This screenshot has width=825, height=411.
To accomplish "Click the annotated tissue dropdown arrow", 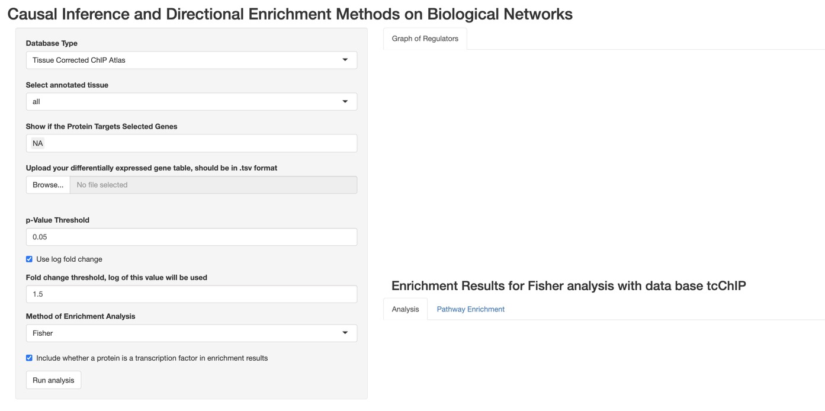I will pyautogui.click(x=345, y=101).
